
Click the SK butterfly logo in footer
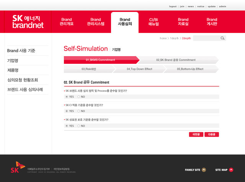18,167
